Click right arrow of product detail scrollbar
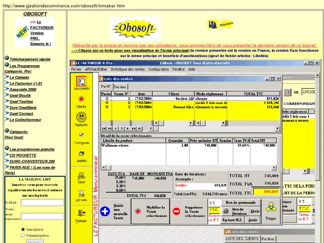The image size is (324, 243). point(274,168)
